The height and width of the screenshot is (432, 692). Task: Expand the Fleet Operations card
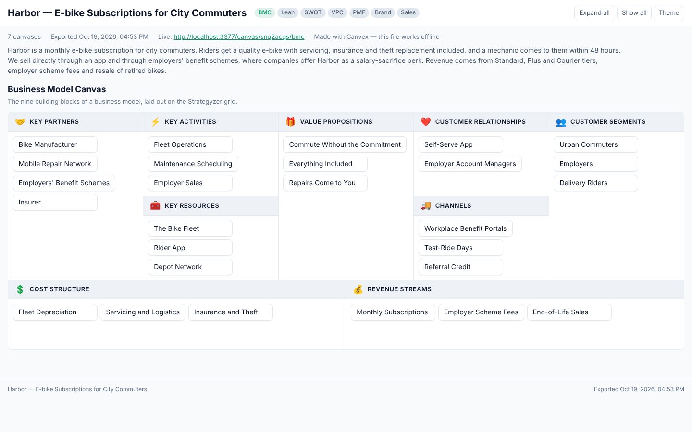click(190, 144)
